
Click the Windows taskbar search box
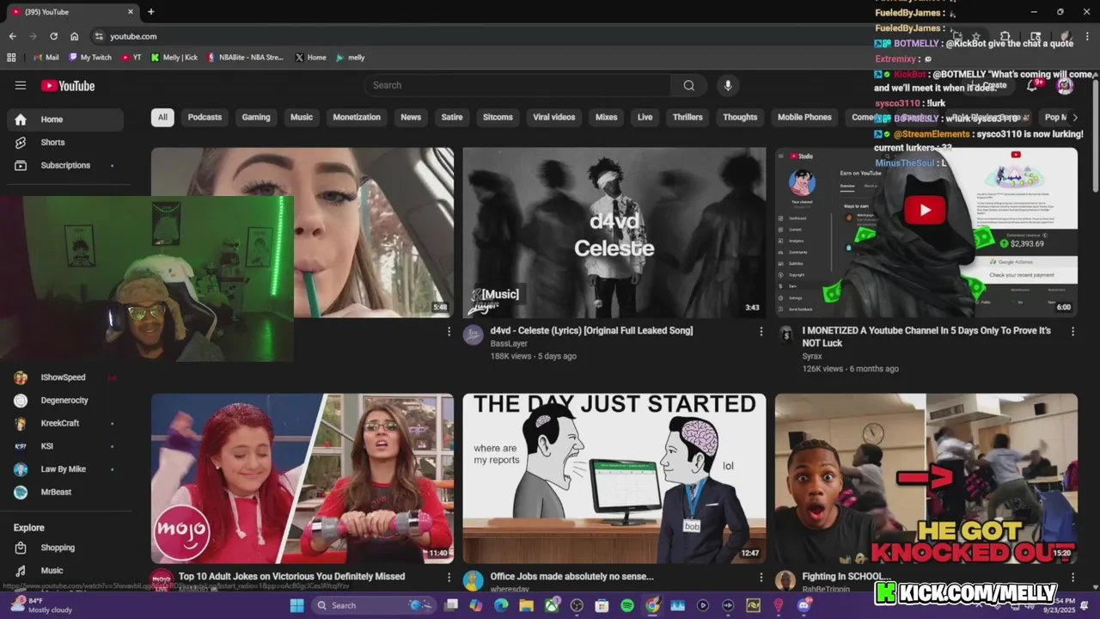373,605
